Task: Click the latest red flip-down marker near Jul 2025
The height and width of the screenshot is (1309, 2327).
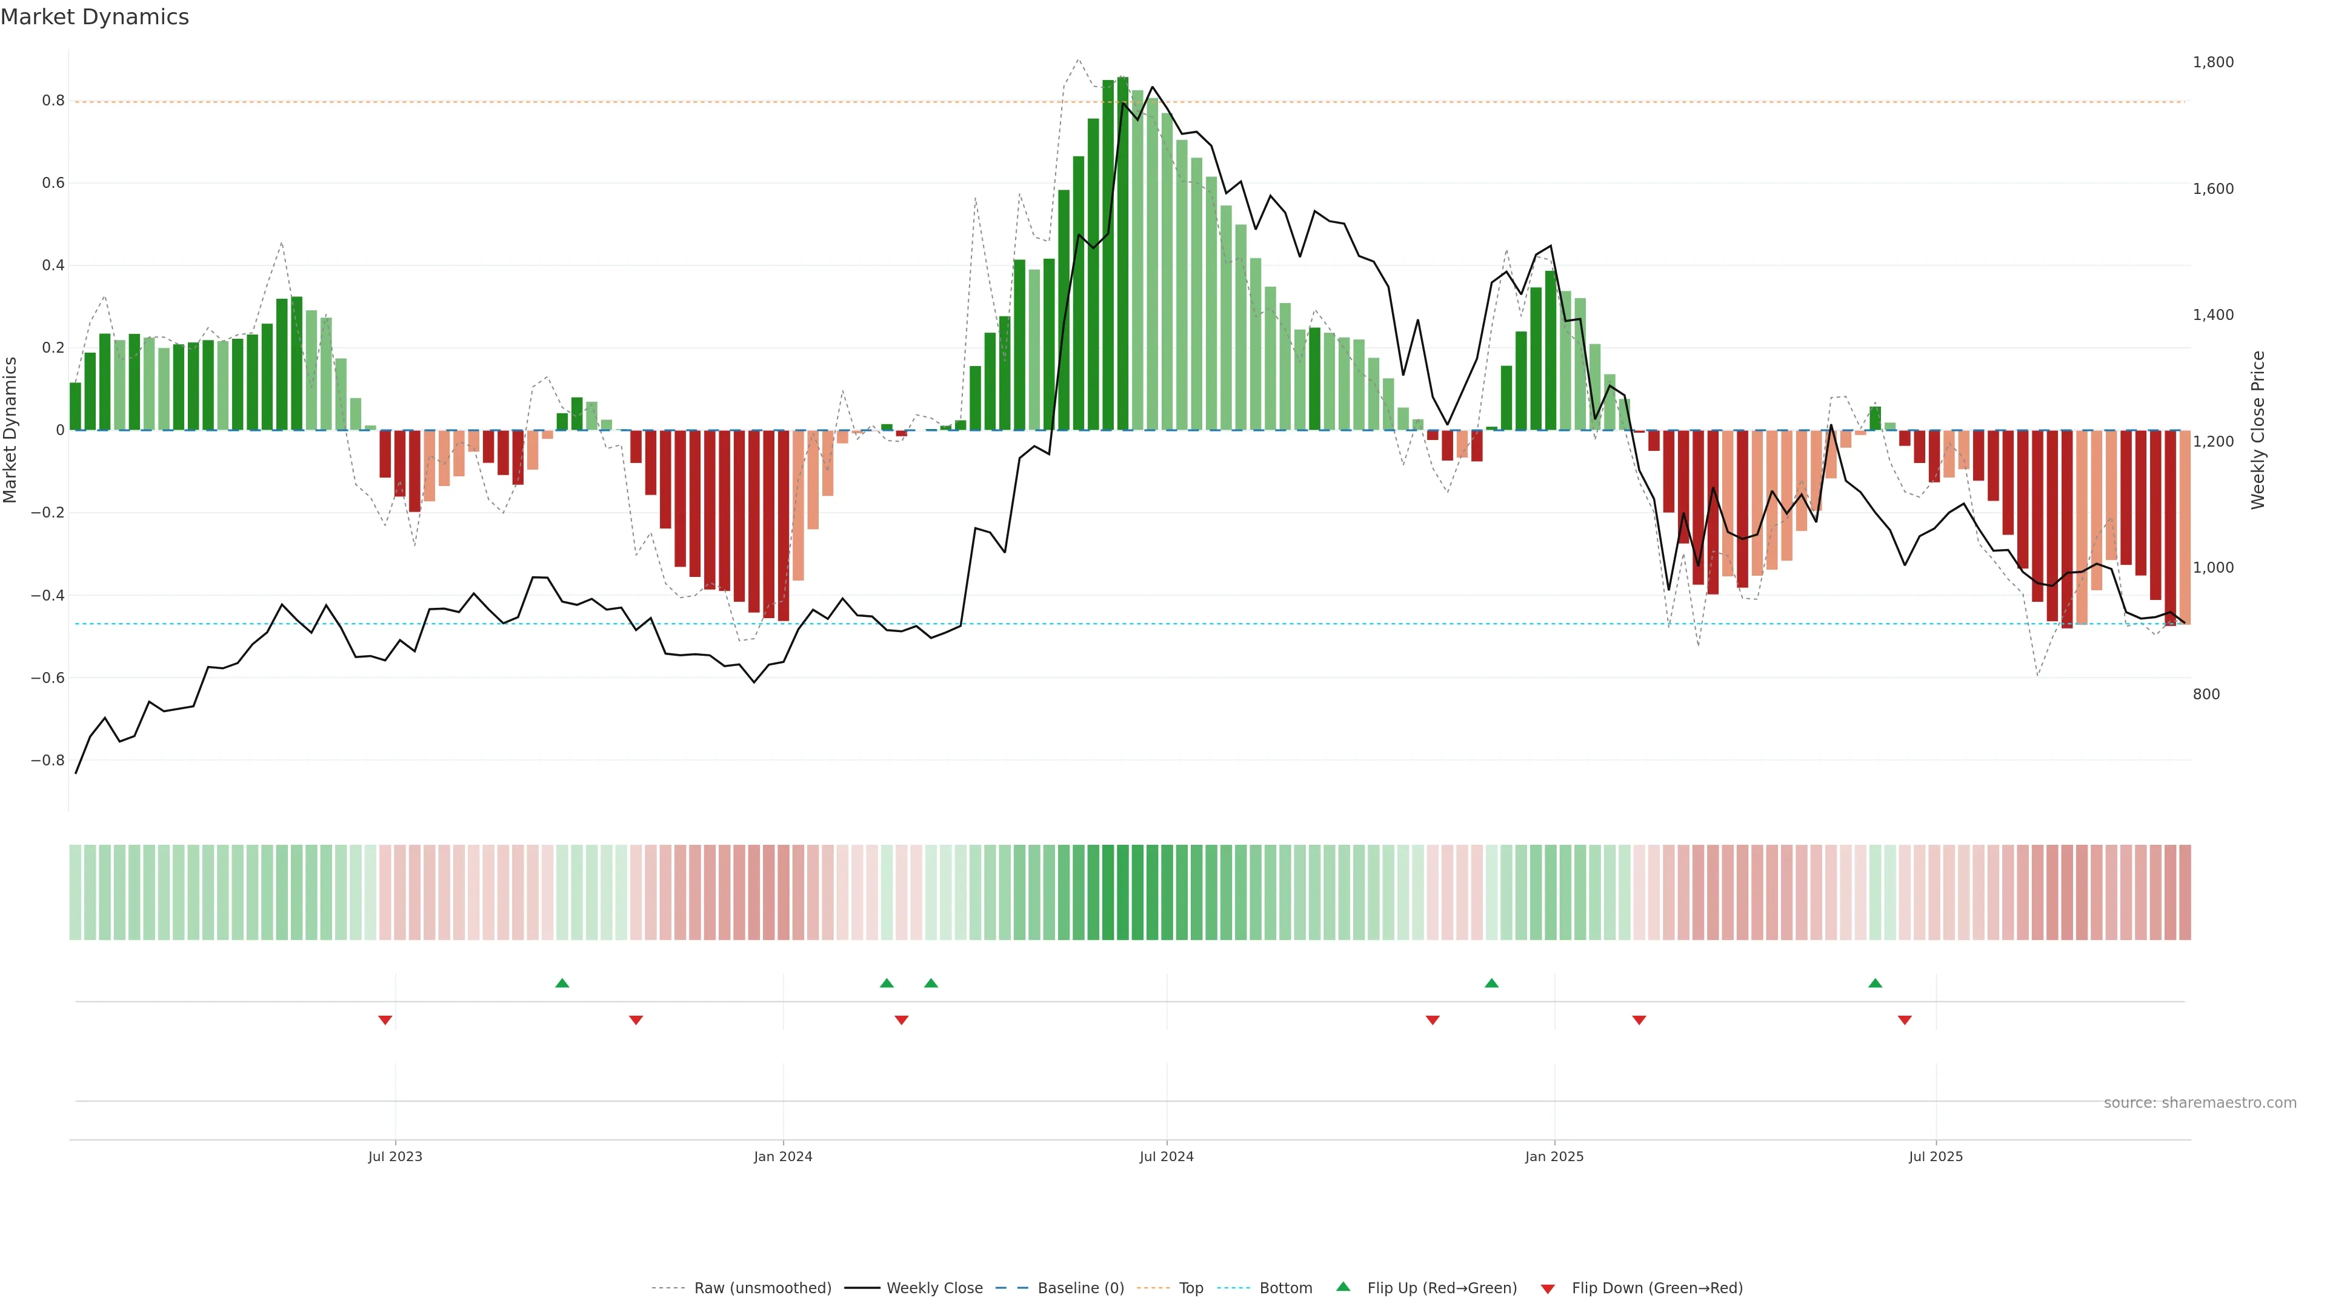Action: pyautogui.click(x=1904, y=1020)
